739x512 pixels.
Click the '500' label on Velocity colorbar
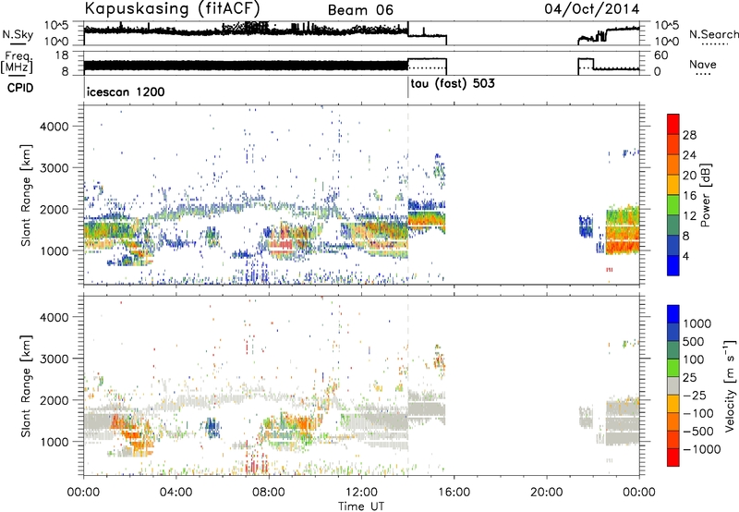coord(694,341)
